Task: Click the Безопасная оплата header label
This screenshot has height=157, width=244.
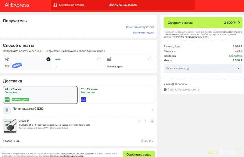Action: (71, 5)
